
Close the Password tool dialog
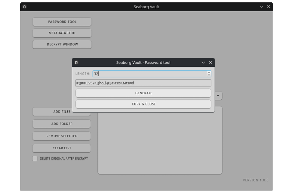click(x=211, y=62)
